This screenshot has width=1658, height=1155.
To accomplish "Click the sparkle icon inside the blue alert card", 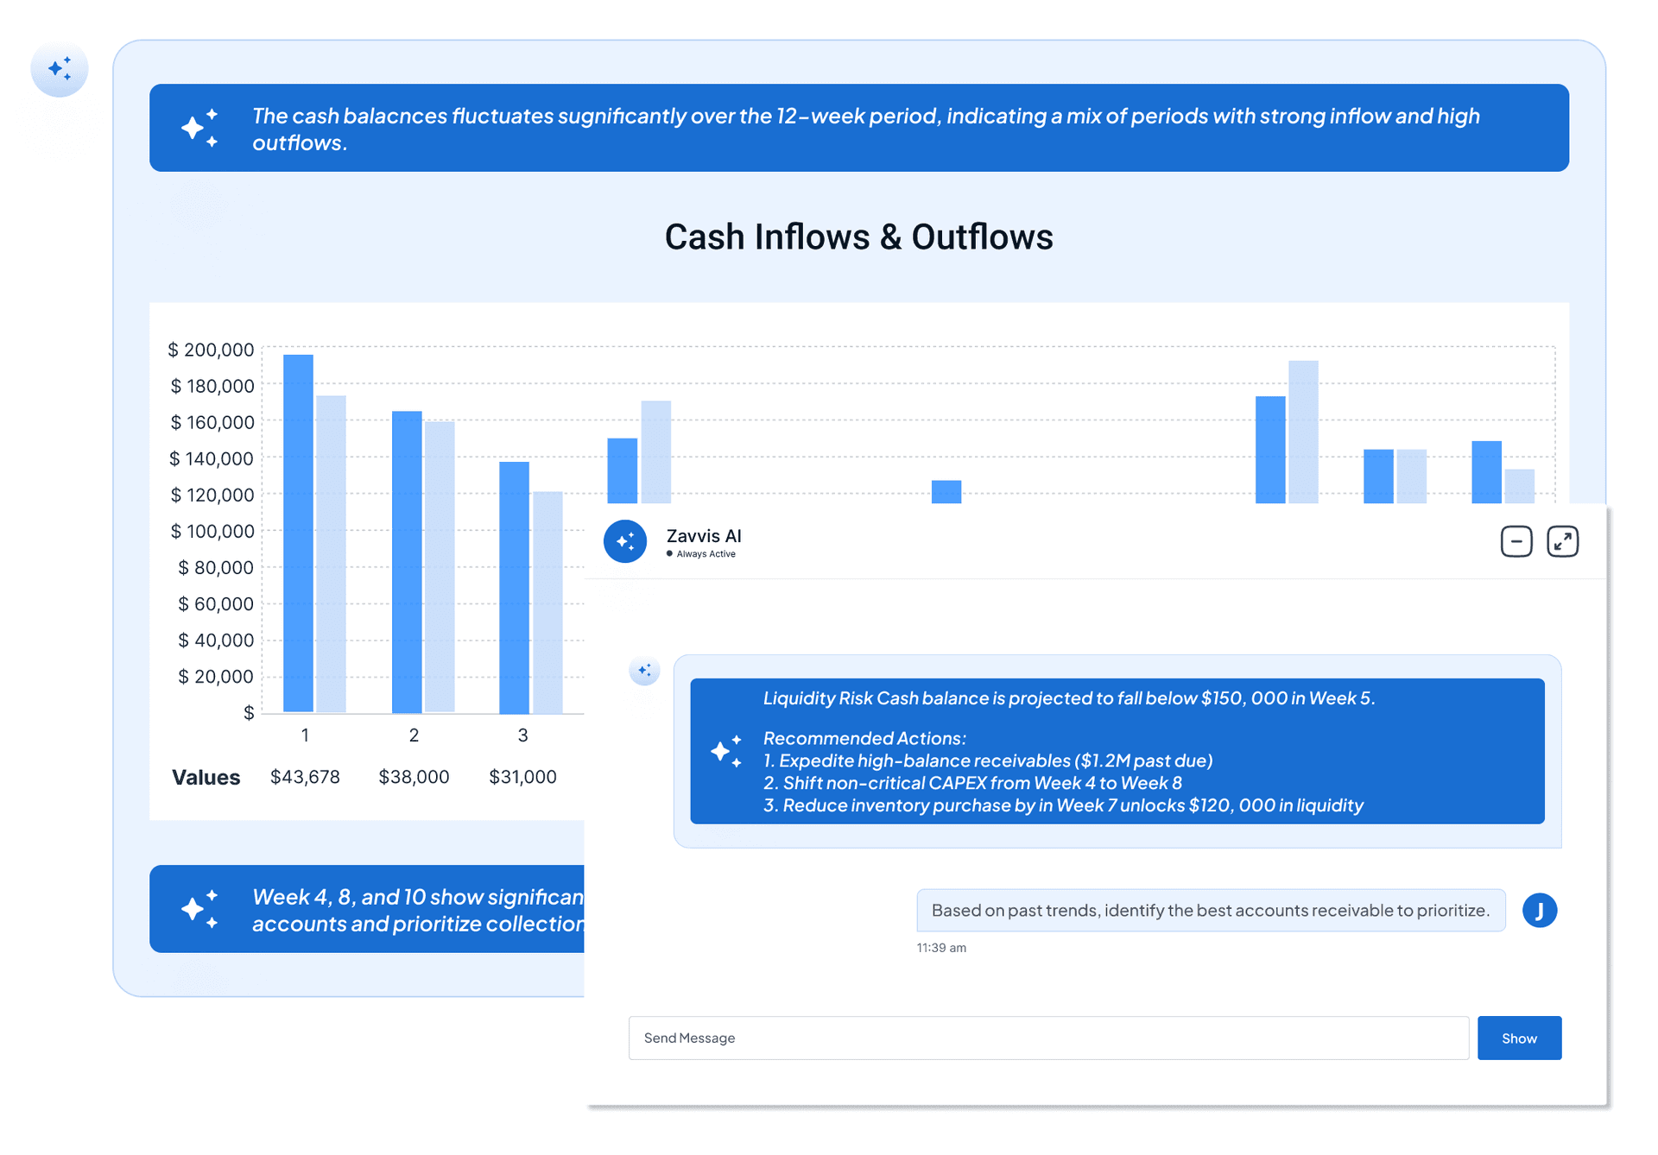I will (728, 751).
